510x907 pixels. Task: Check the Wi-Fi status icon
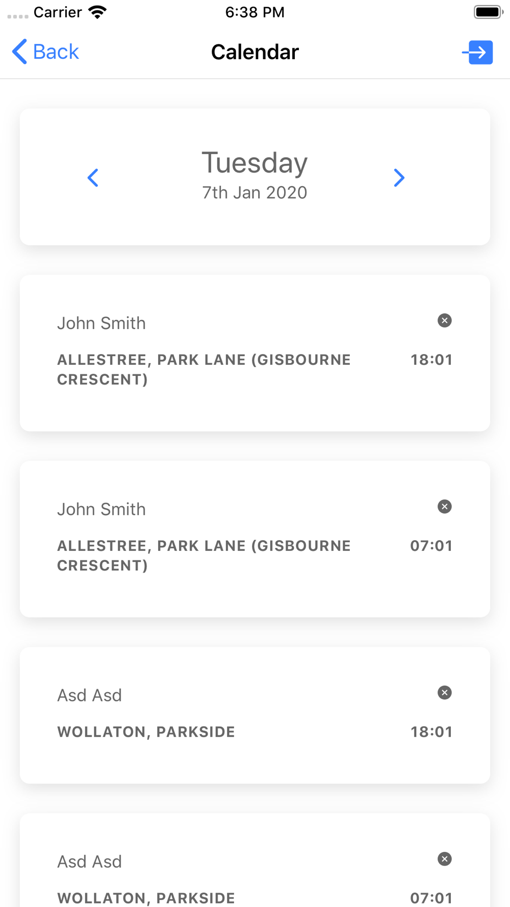click(97, 12)
